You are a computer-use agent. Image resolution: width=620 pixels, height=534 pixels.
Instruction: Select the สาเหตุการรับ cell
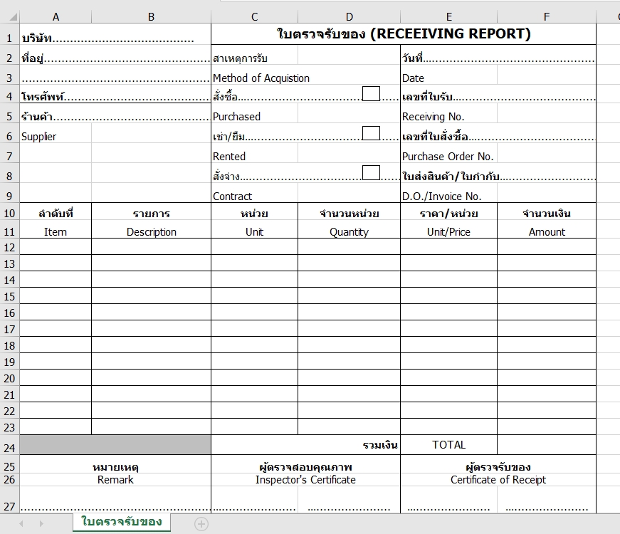coord(254,55)
